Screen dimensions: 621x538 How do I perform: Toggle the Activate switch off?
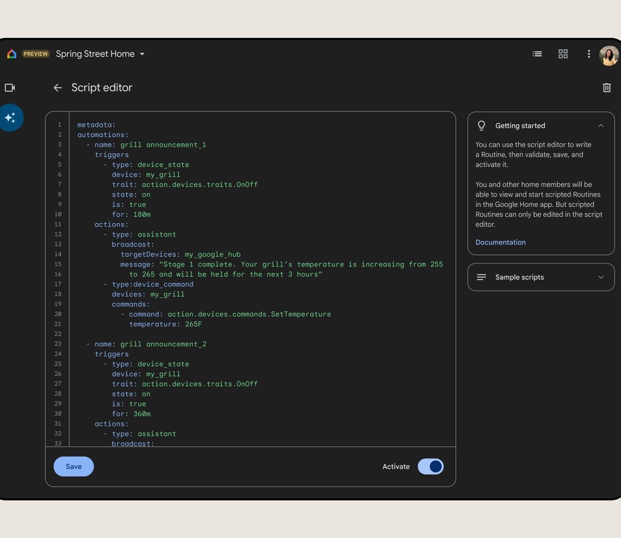[431, 466]
